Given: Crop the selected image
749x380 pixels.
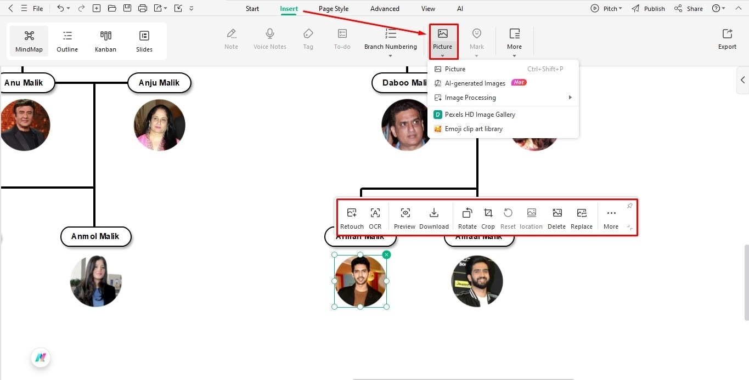Looking at the screenshot, I should pyautogui.click(x=488, y=217).
